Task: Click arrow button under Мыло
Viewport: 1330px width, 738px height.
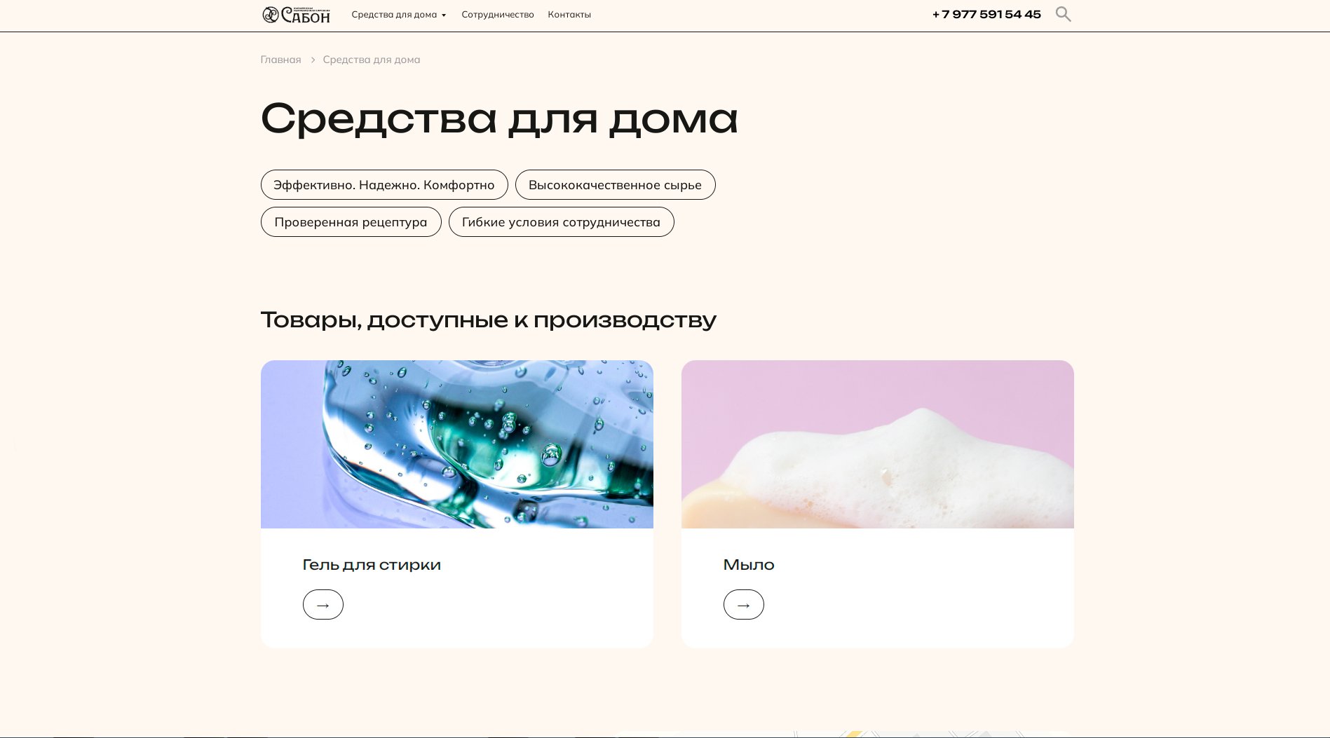Action: pyautogui.click(x=744, y=605)
